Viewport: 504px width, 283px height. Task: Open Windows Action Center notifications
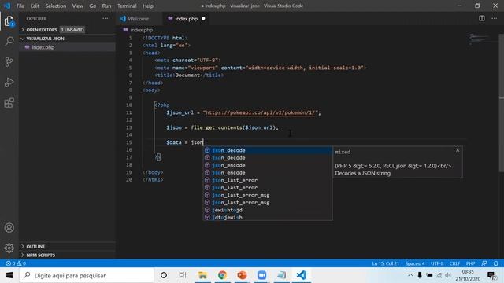point(491,276)
